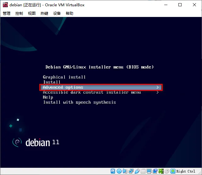Select the Help boot entry
The width and height of the screenshot is (202, 175).
(48, 97)
